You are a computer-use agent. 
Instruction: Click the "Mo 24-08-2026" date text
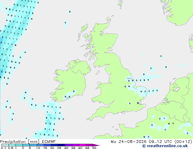(128, 142)
